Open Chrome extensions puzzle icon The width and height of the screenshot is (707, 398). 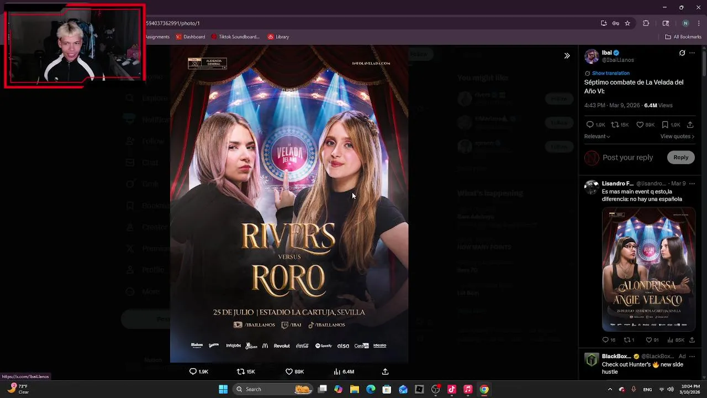click(x=646, y=23)
